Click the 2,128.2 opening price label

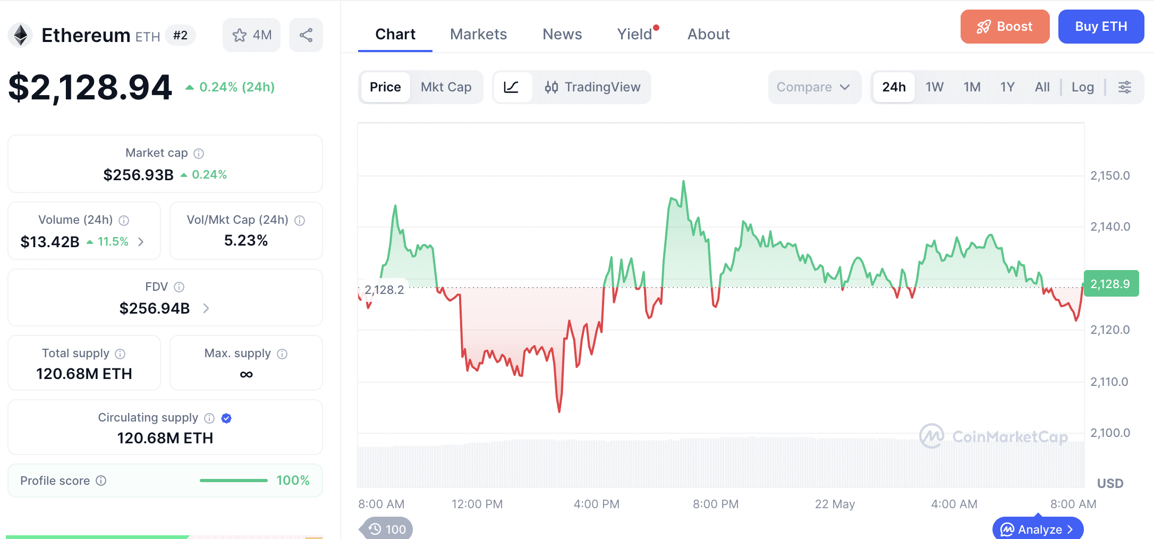(x=384, y=290)
